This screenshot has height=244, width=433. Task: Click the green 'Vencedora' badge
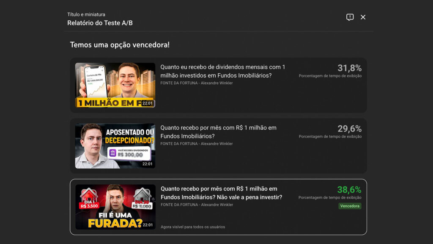[350, 206]
